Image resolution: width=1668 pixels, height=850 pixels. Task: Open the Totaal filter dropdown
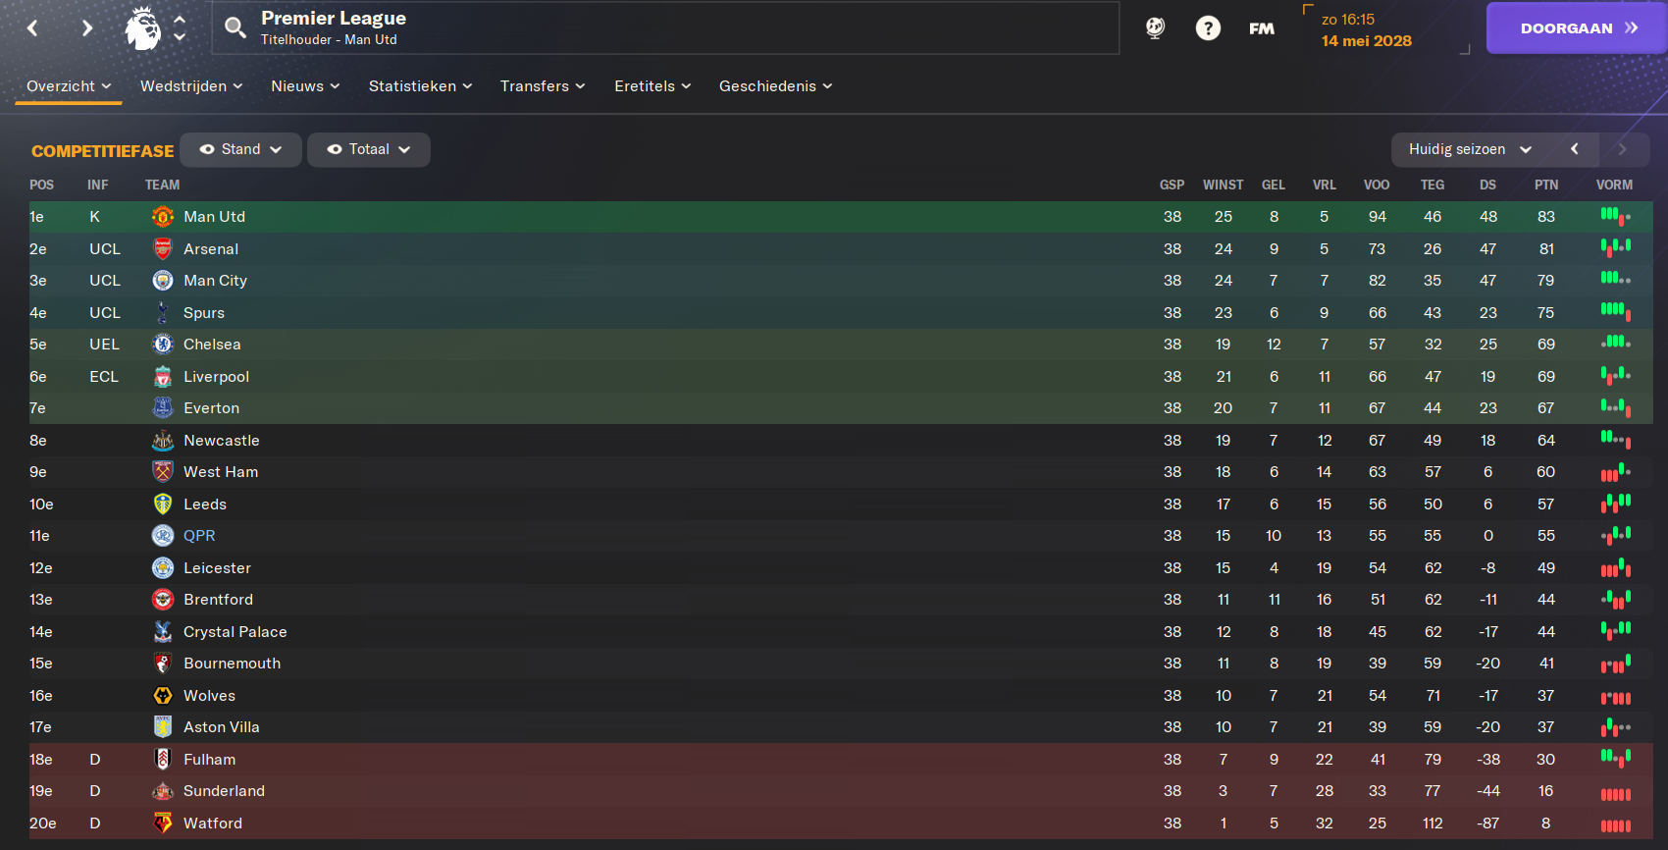[368, 149]
